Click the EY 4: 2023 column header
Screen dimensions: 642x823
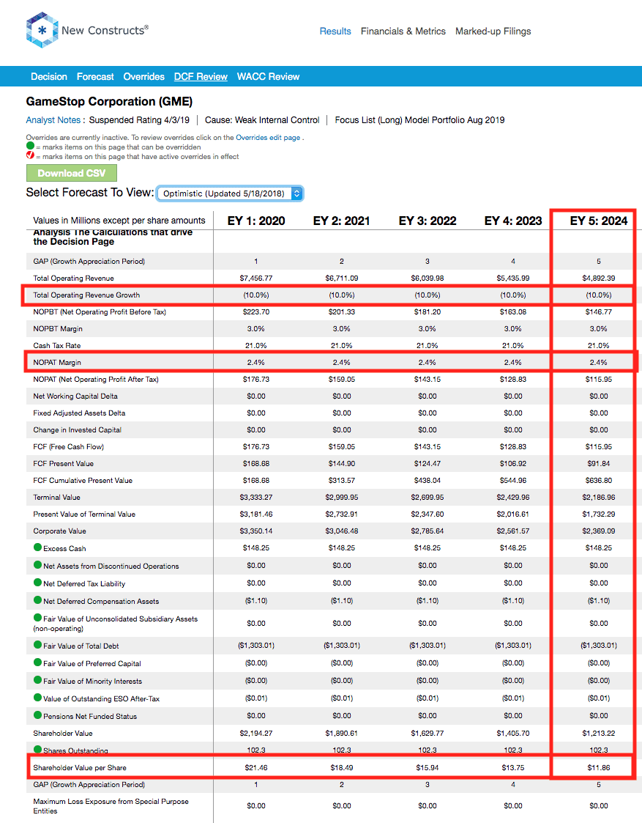[513, 221]
